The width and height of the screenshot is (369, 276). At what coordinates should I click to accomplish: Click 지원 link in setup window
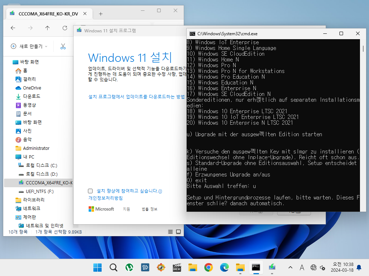(x=126, y=209)
